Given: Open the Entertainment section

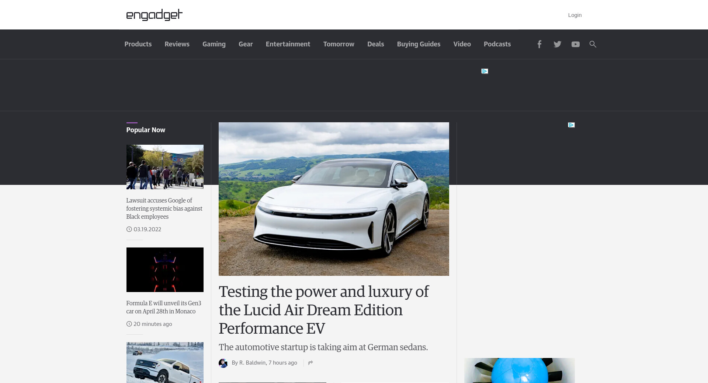Looking at the screenshot, I should point(288,44).
